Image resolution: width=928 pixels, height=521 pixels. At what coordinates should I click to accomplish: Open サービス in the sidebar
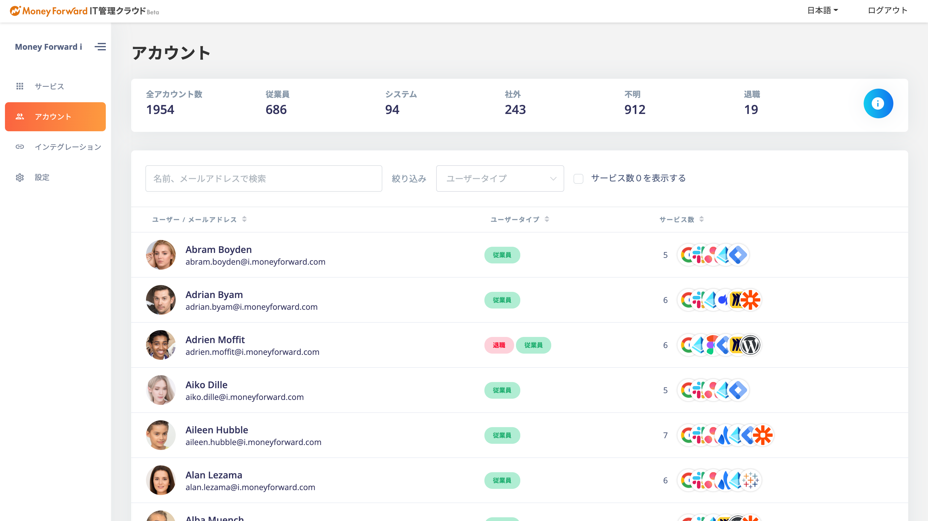click(x=49, y=86)
